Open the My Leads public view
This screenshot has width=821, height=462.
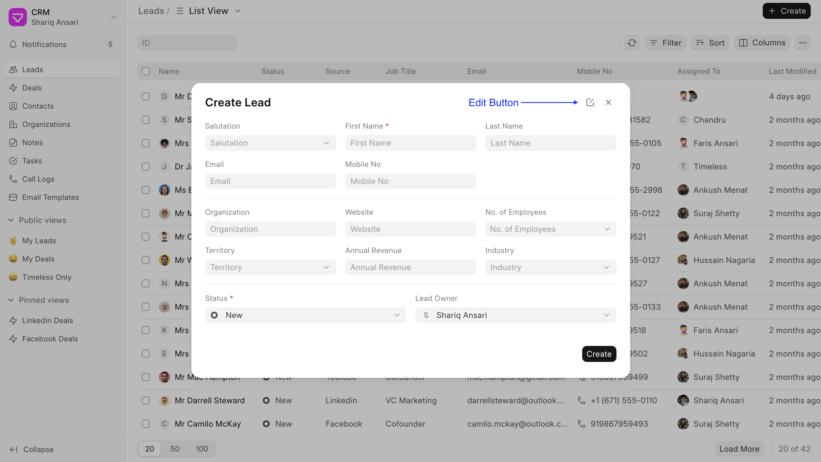39,240
